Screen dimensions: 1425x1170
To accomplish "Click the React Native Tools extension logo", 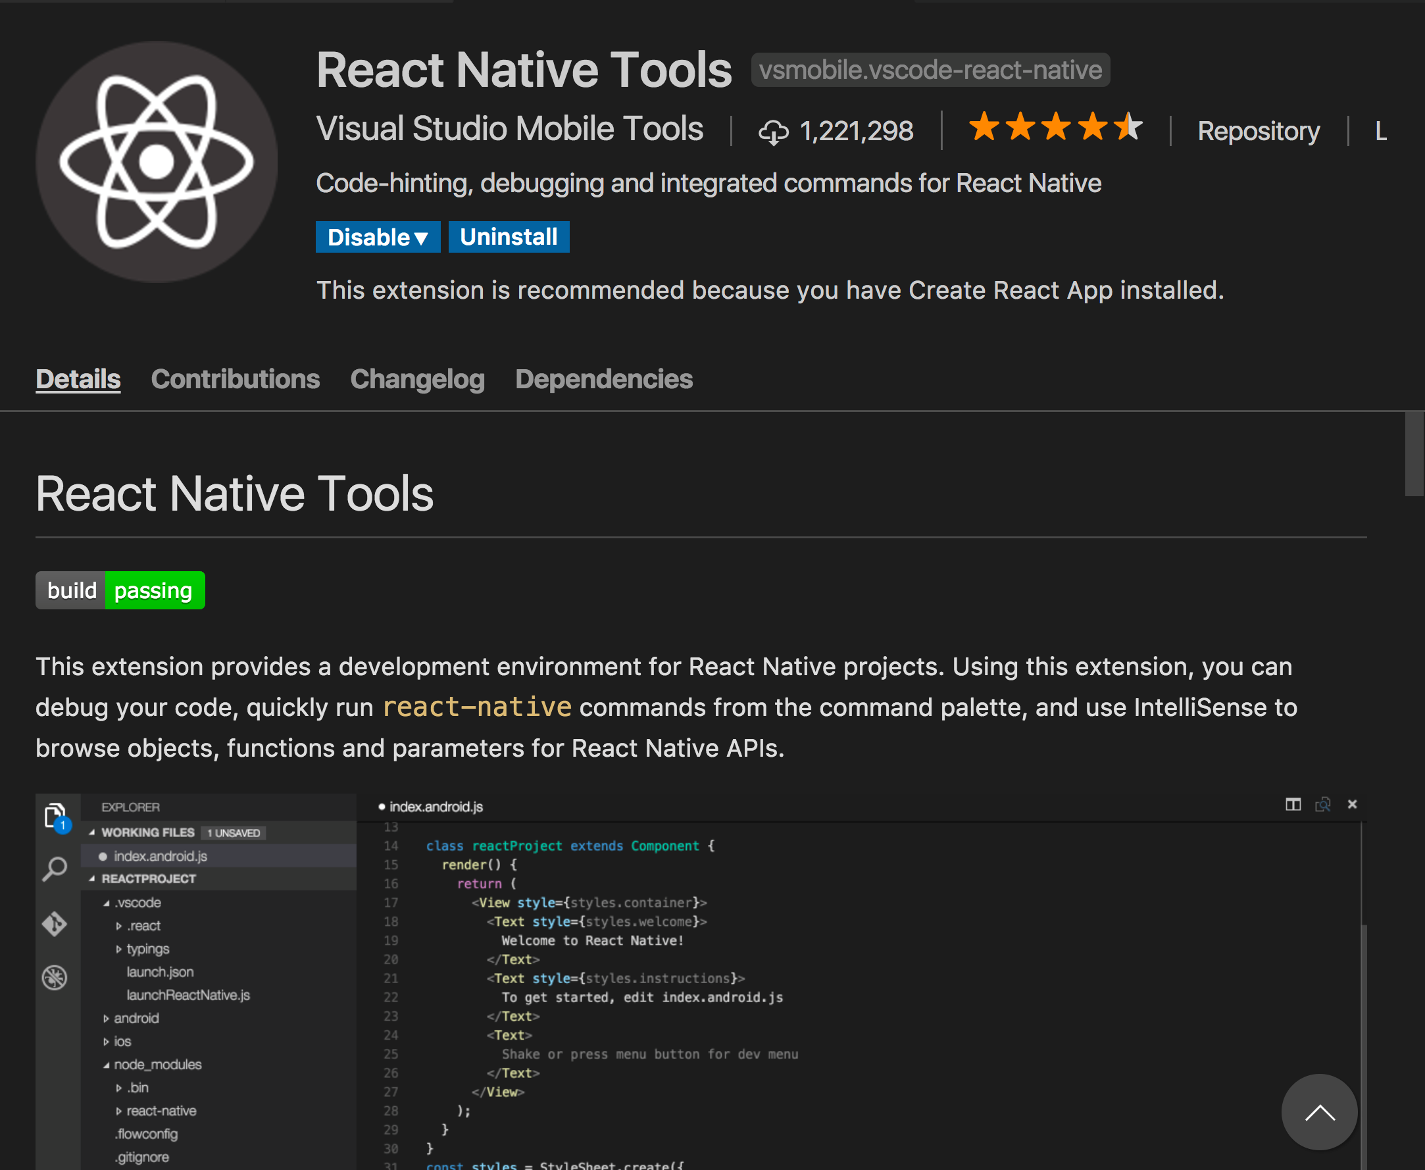I will 157,162.
